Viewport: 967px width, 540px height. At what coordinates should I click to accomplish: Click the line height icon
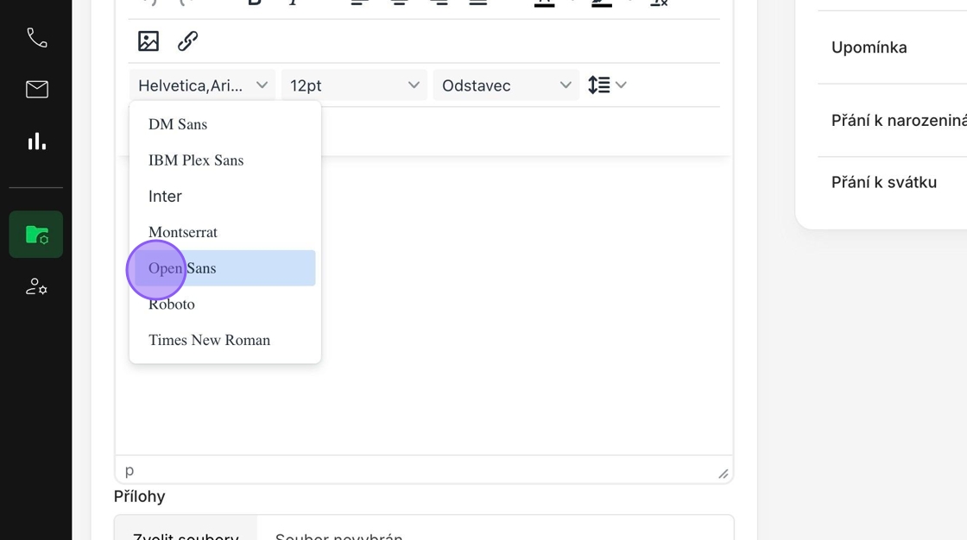pos(599,85)
